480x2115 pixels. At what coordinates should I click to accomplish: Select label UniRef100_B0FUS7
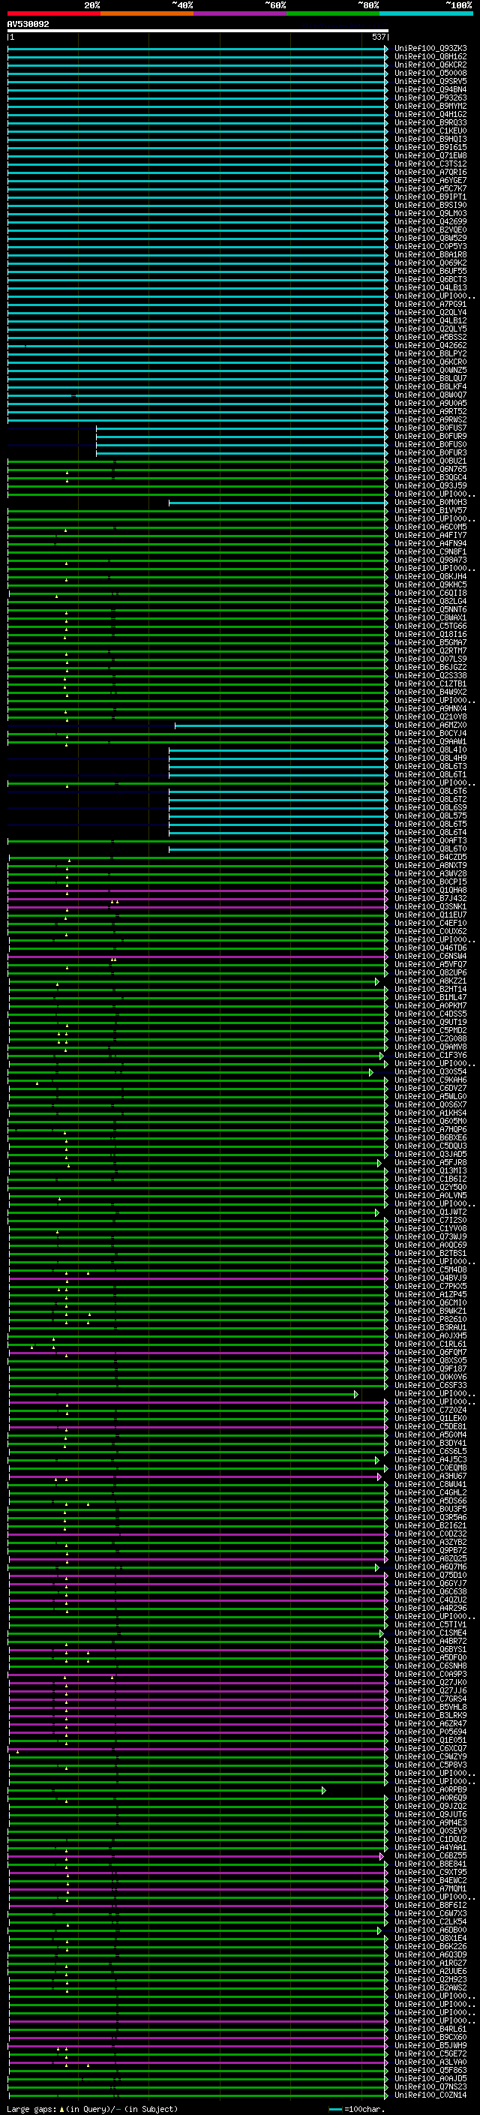click(x=430, y=428)
